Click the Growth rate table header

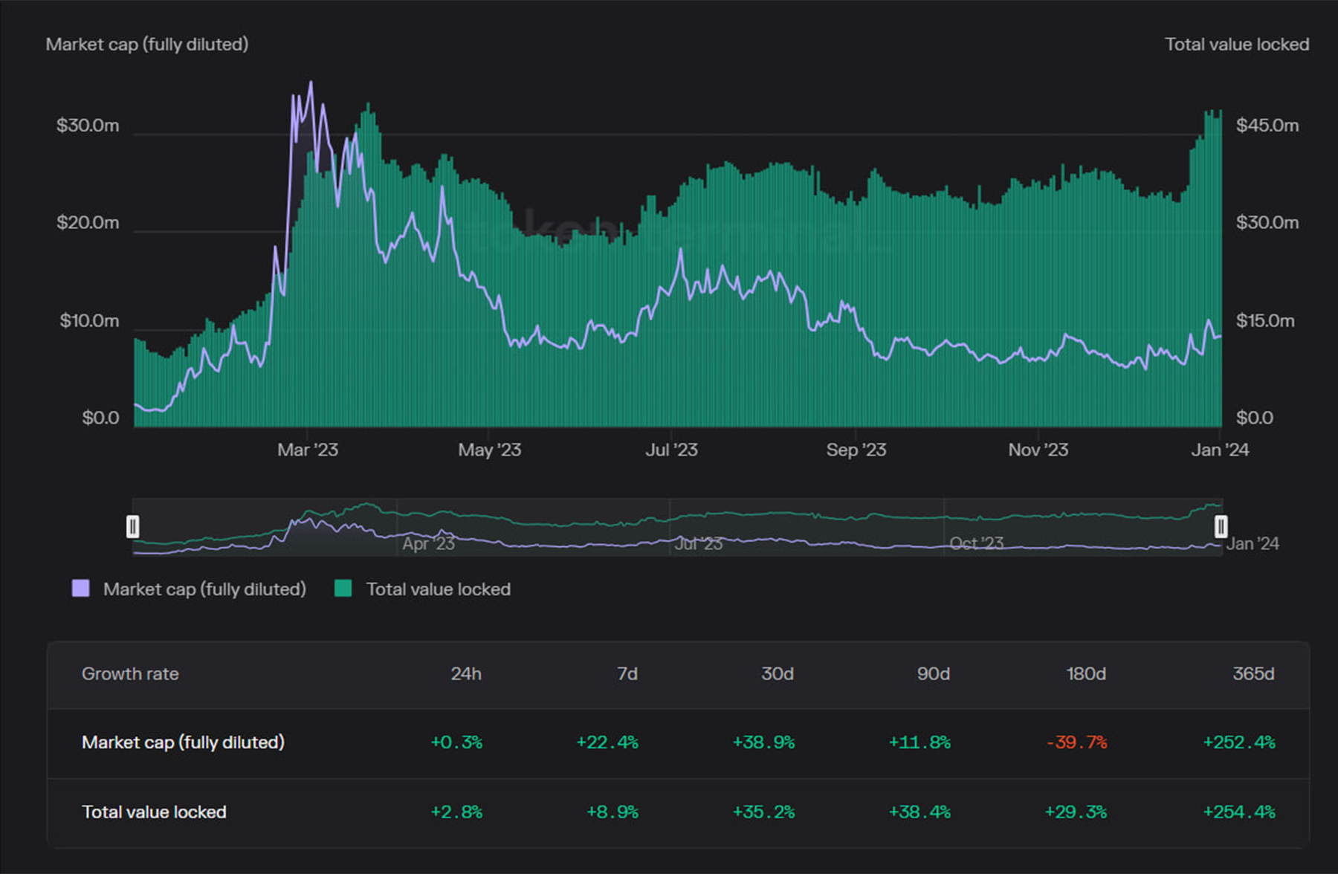pyautogui.click(x=130, y=674)
